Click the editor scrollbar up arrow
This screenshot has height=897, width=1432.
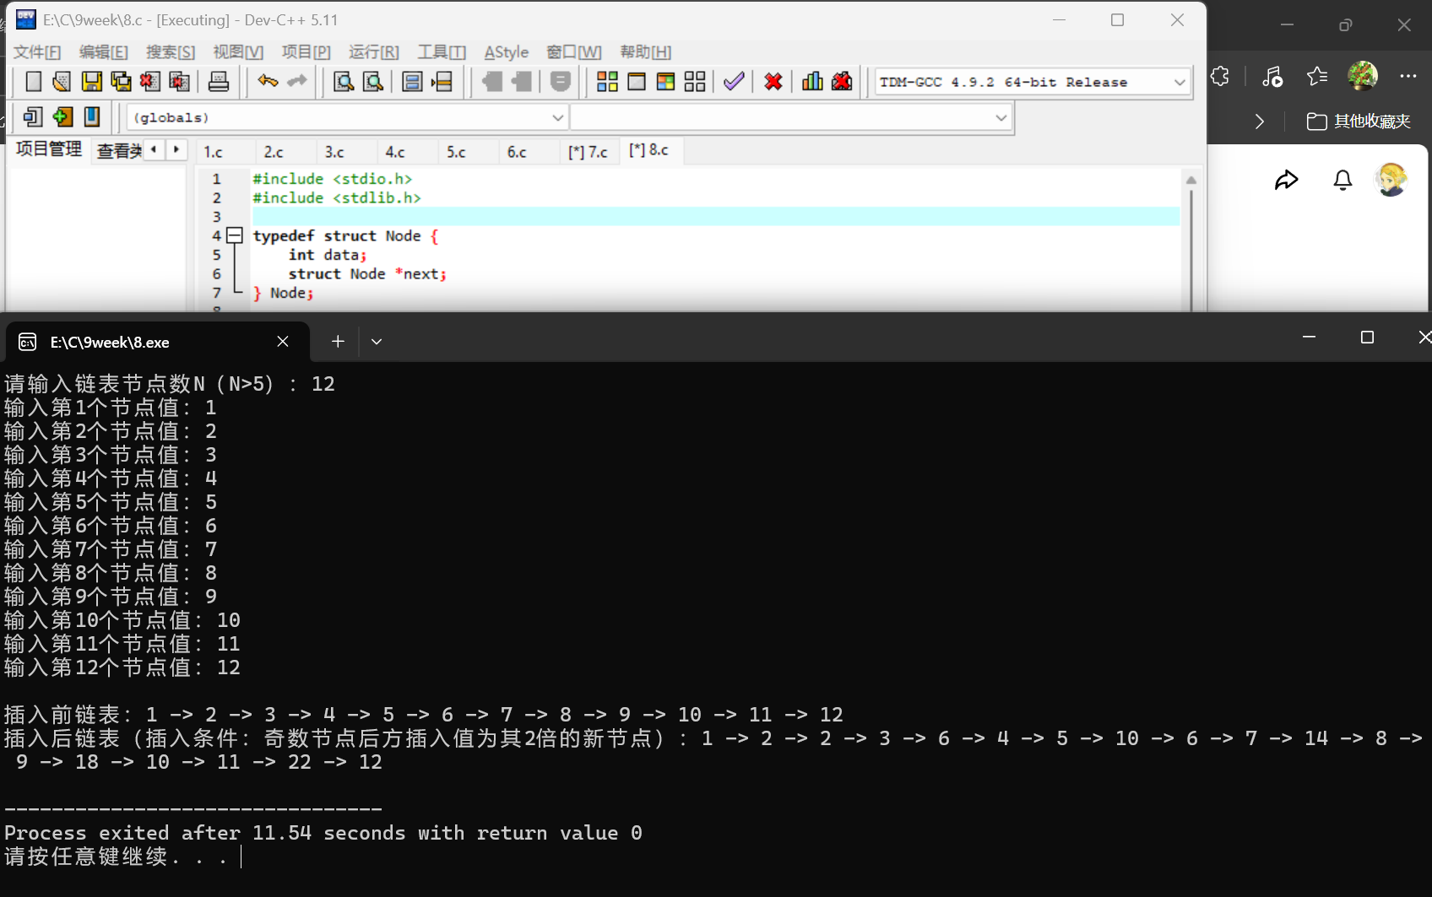1191,180
